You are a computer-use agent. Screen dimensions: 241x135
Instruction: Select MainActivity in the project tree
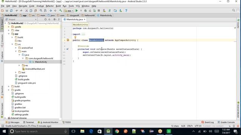pyautogui.click(x=41, y=62)
